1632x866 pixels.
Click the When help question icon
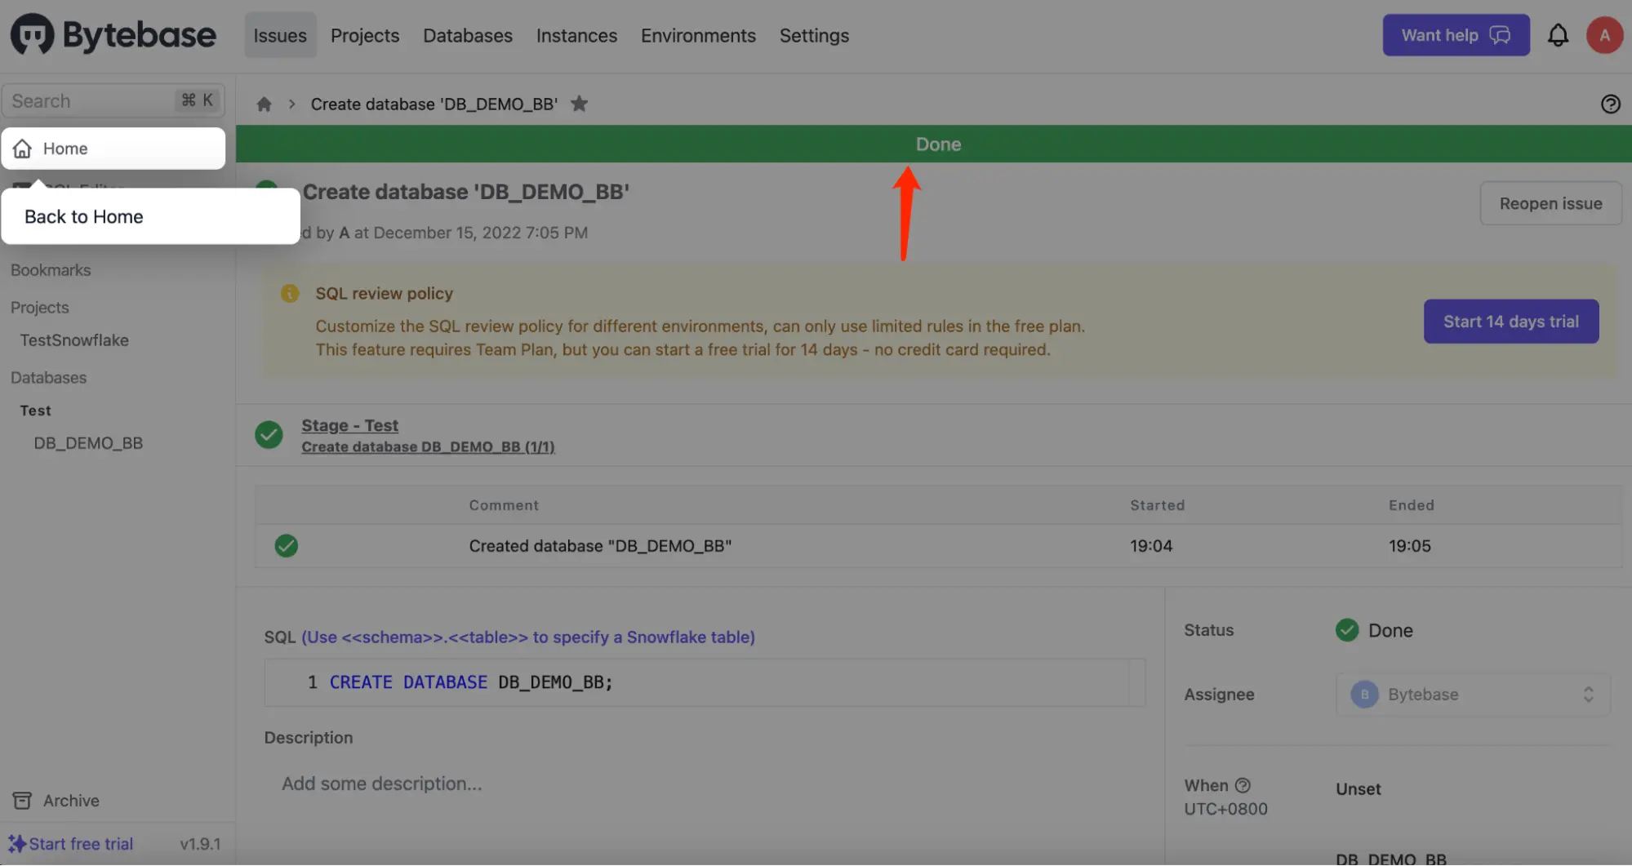click(x=1243, y=785)
